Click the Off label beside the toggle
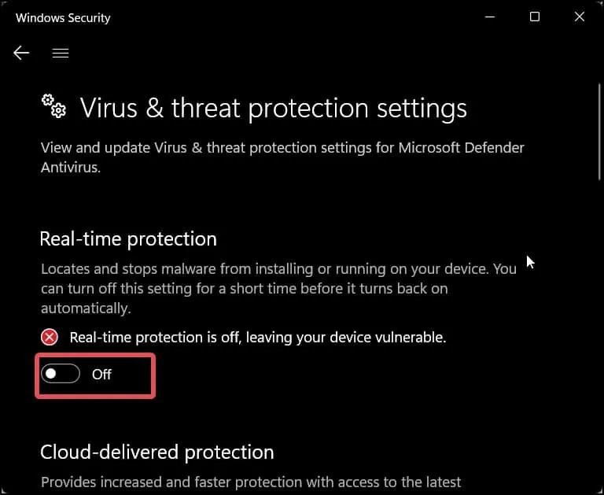 tap(102, 375)
